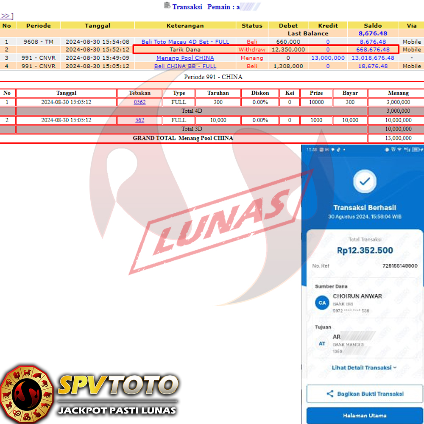
Task: Tap the blue success checkmark badge
Action: tap(364, 181)
